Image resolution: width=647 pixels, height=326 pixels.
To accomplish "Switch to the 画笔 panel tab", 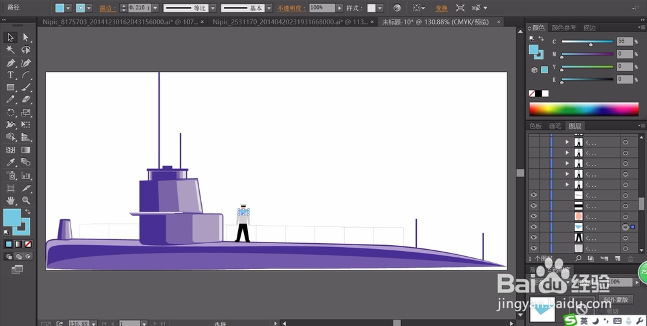I will point(554,126).
